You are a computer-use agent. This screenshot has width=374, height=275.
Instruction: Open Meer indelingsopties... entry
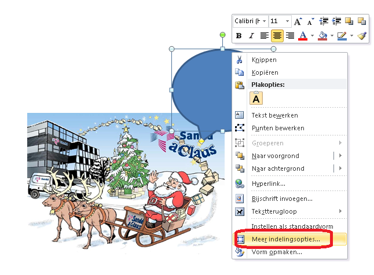pos(286,239)
